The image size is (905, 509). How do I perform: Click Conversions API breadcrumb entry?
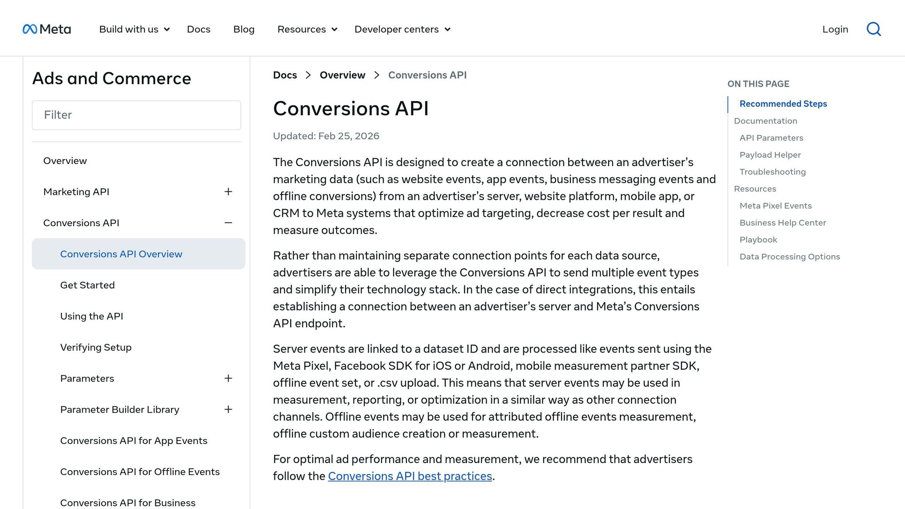(427, 75)
